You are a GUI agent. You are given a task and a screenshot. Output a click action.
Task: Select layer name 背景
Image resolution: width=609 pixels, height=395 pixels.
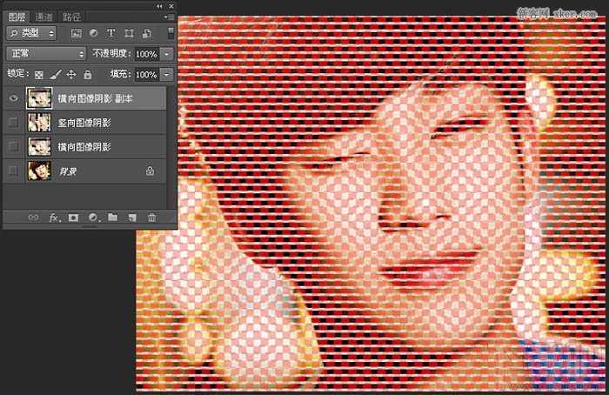tap(68, 171)
